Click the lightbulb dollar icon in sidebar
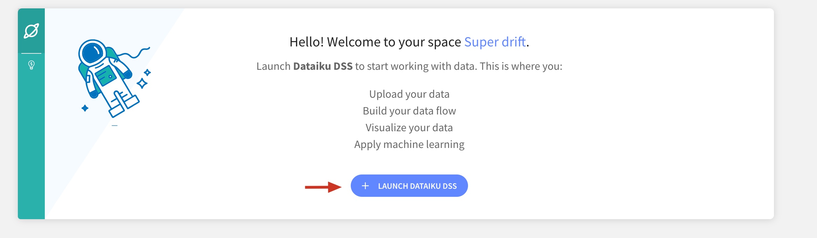Viewport: 817px width, 238px height. coord(31,65)
